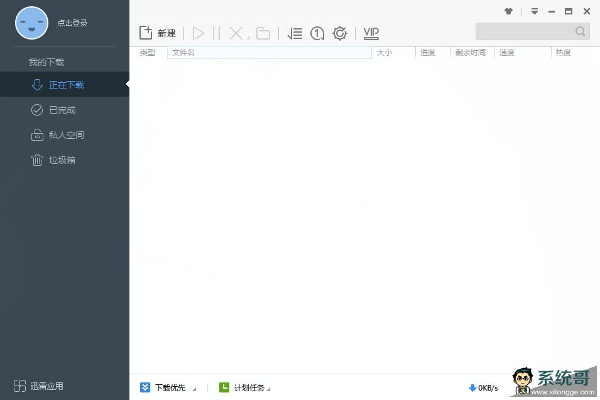Click the 新建 new file icon
This screenshot has height=400, width=600.
[146, 33]
